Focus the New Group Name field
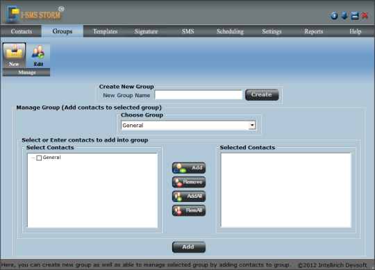375x270 pixels. coord(198,94)
